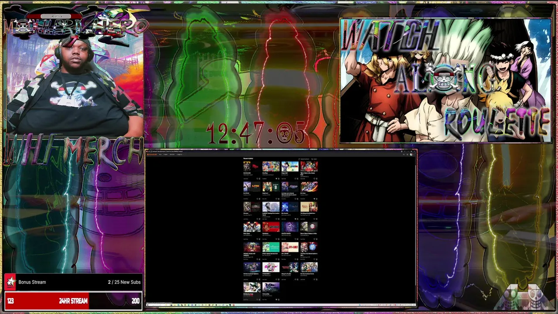Open the Filter dropdown above the list

tap(314, 159)
